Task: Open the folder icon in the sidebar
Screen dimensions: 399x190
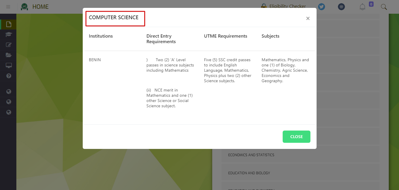Action: 8,55
